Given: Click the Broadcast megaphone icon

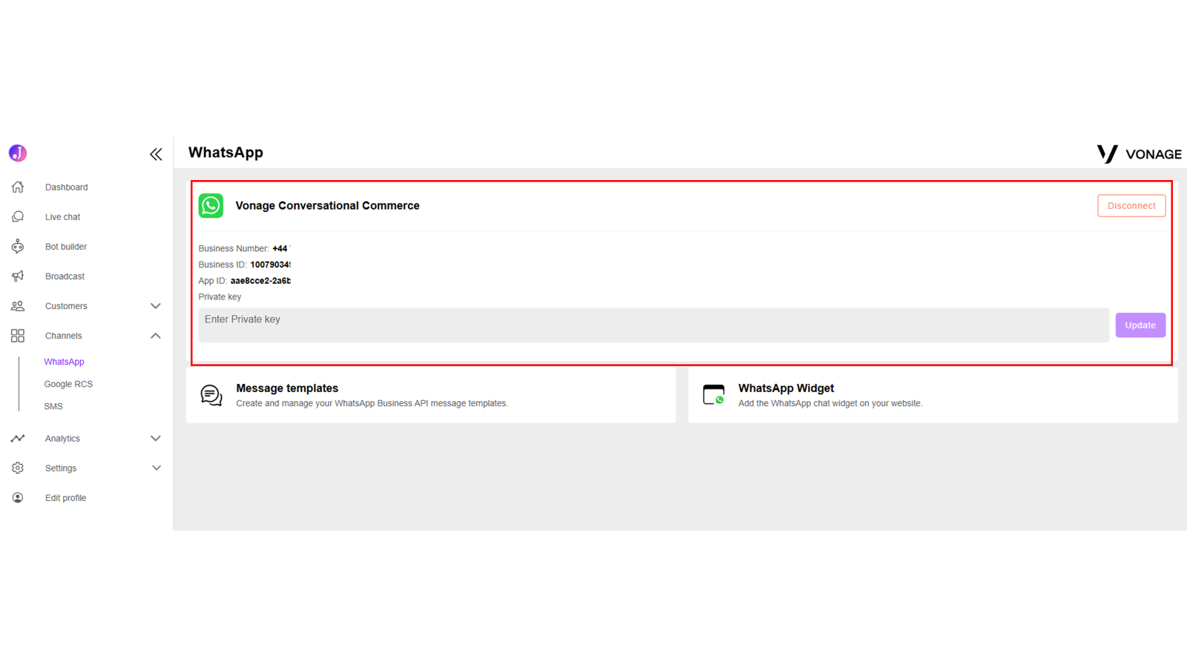Looking at the screenshot, I should 18,276.
